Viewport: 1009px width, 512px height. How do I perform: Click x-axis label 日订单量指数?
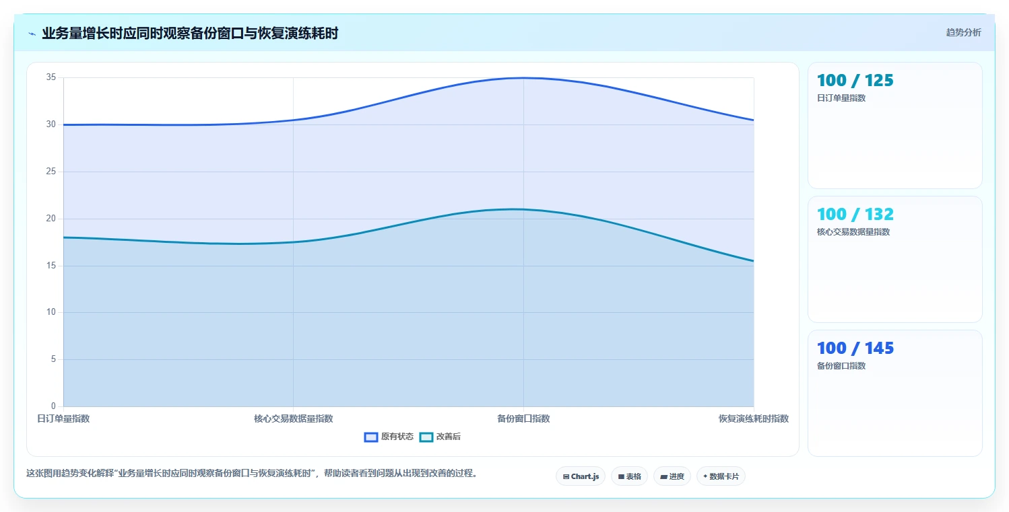[63, 418]
